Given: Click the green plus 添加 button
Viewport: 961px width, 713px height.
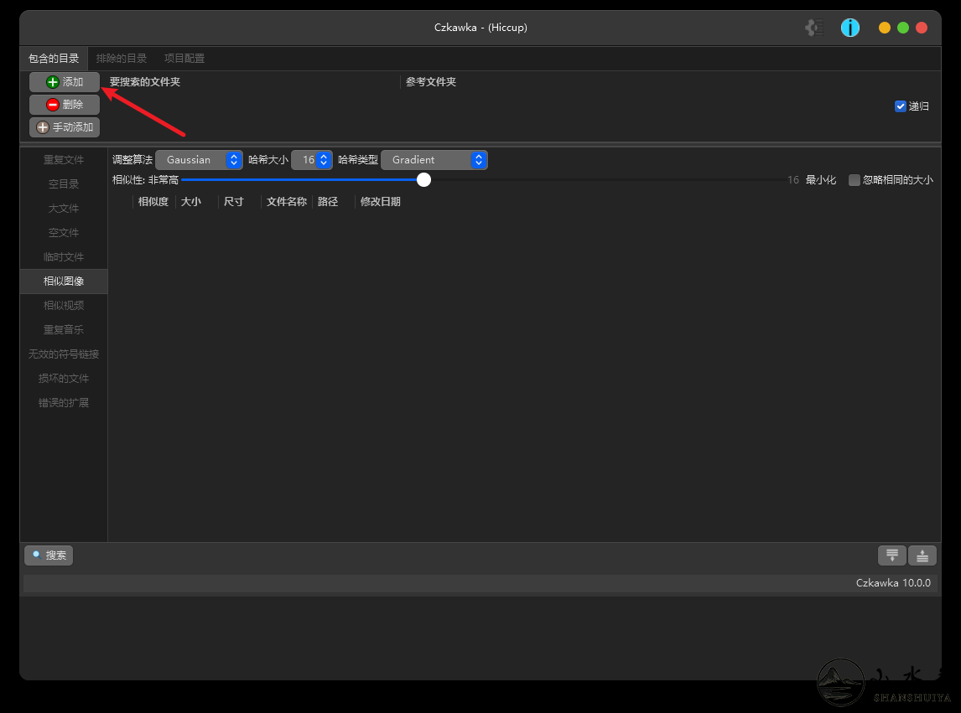Looking at the screenshot, I should pyautogui.click(x=65, y=82).
